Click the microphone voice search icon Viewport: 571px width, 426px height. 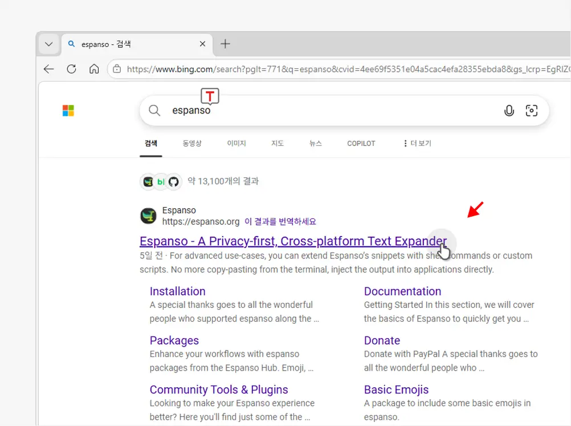[509, 111]
